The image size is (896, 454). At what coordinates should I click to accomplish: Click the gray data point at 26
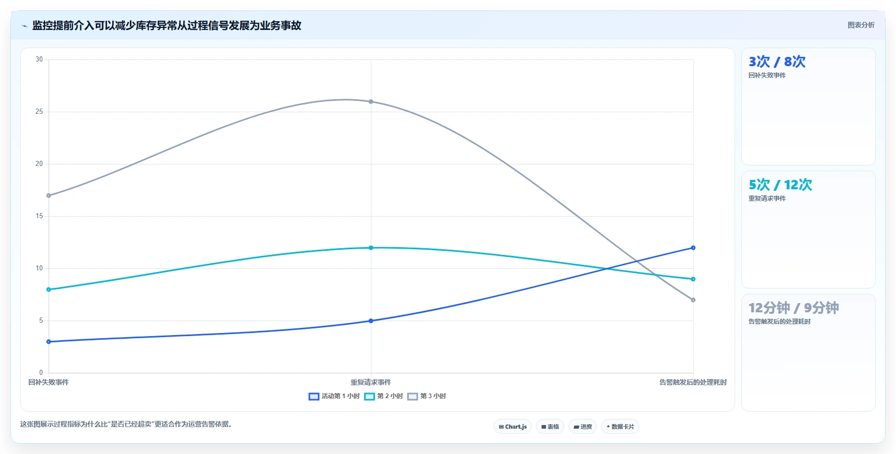[371, 101]
